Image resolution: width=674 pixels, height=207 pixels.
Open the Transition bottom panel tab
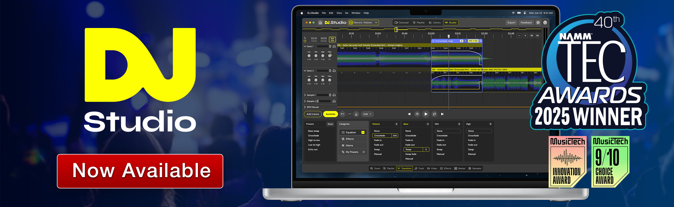pos(404,169)
